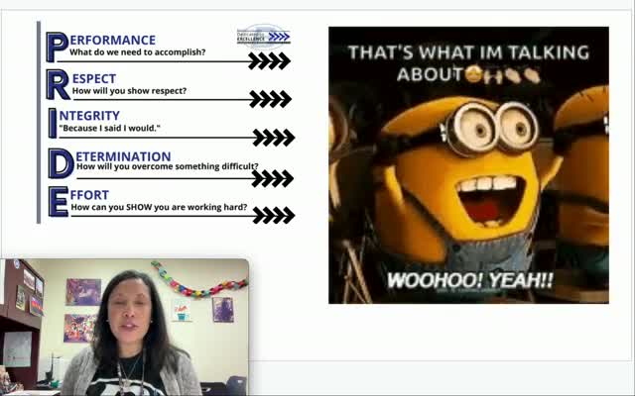635x396 pixels.
Task: Click the presenter webcam video
Action: click(x=124, y=327)
